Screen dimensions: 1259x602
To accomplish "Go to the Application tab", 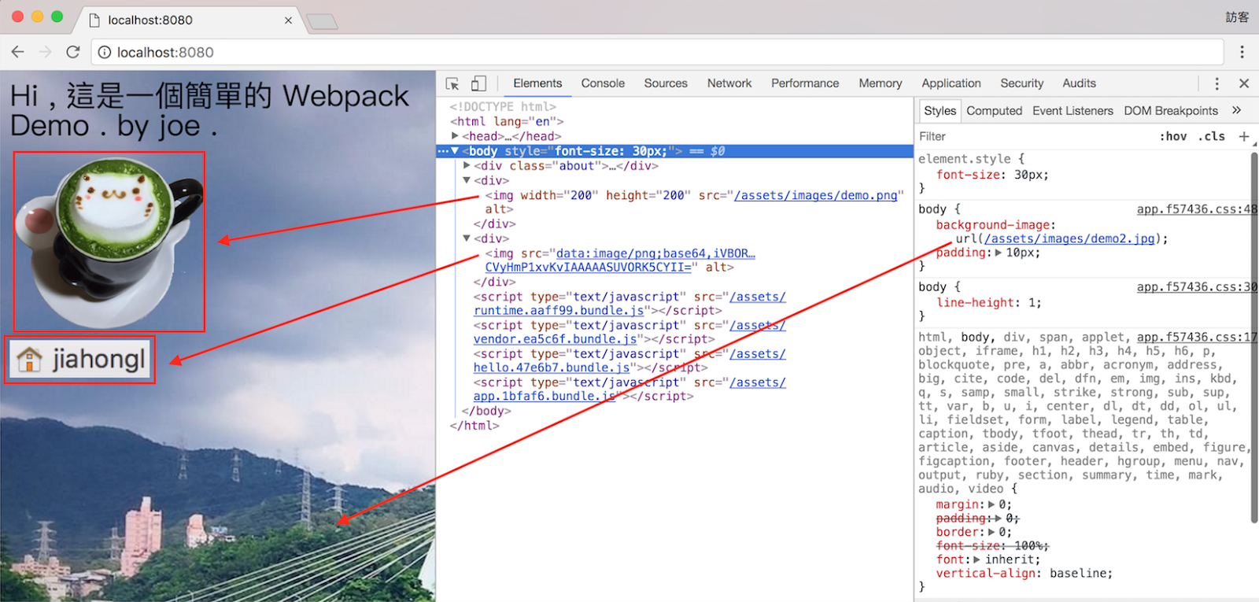I will tap(951, 83).
